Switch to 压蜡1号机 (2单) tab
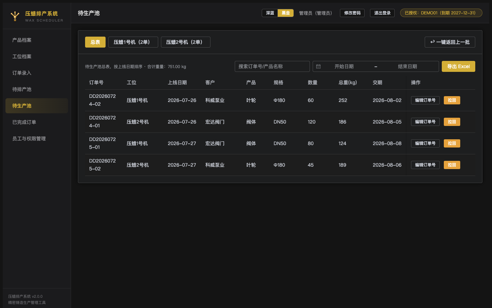This screenshot has width=492, height=308. (x=133, y=42)
